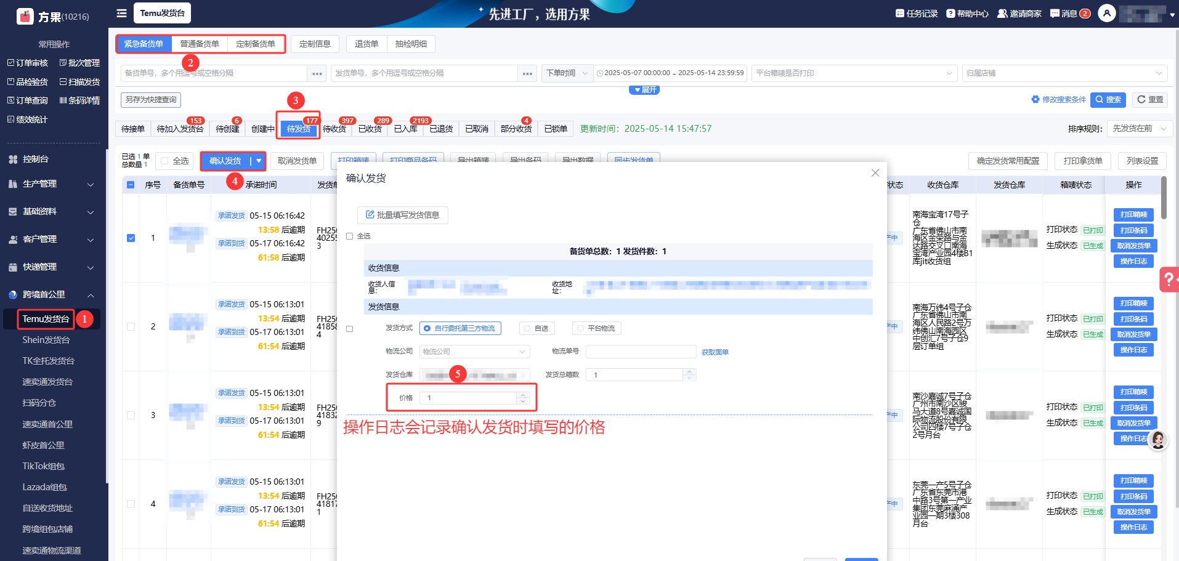Open the 归属店铺 dropdown
Screen dimensions: 1179x561
pyautogui.click(x=1064, y=73)
